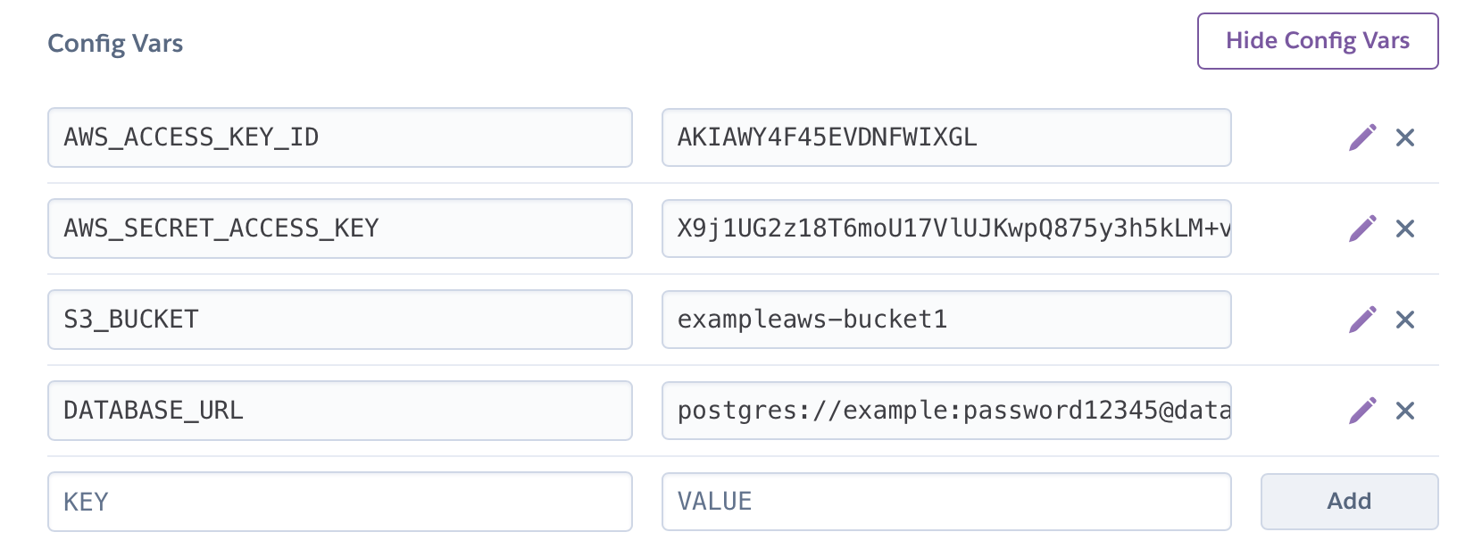The height and width of the screenshot is (557, 1457).
Task: Edit the AWS_ACCESS_KEY_ID config var
Action: 1362,137
